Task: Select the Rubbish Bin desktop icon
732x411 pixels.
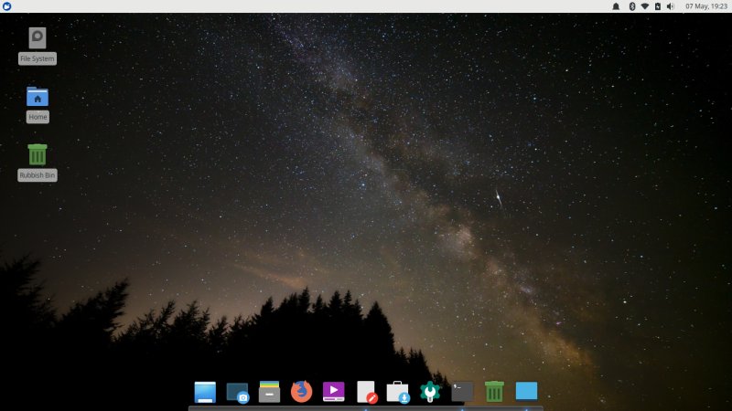Action: 38,154
